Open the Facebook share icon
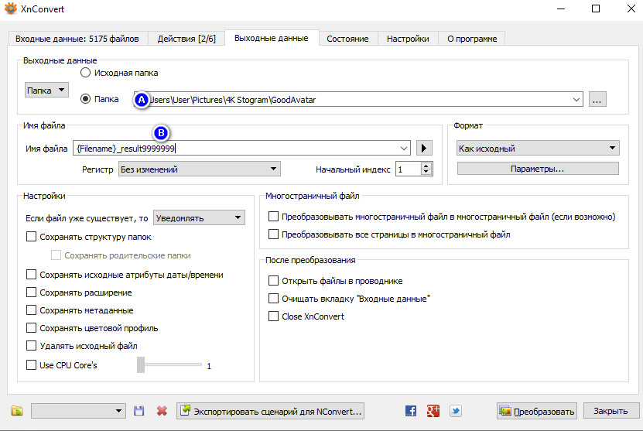643x431 pixels. pos(411,411)
